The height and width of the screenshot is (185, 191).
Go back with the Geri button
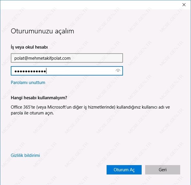point(162,170)
